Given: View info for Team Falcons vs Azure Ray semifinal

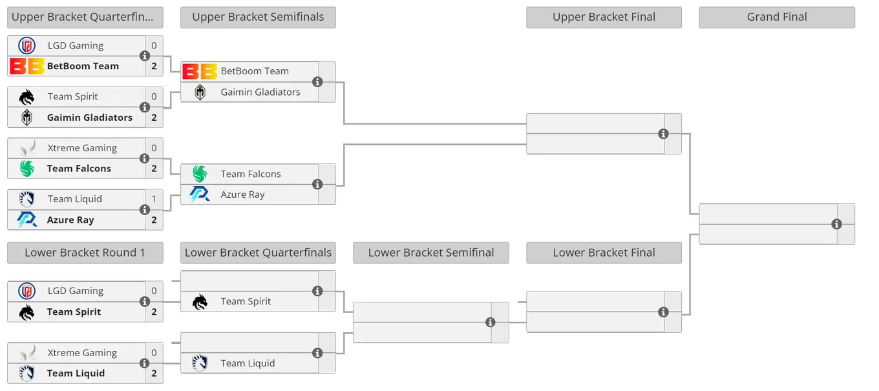Looking at the screenshot, I should click(x=317, y=184).
